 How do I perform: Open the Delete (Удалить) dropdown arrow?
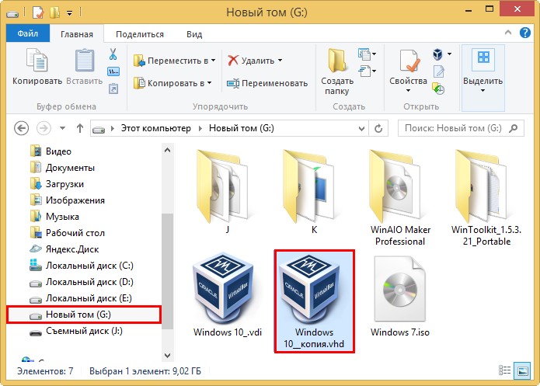(280, 61)
